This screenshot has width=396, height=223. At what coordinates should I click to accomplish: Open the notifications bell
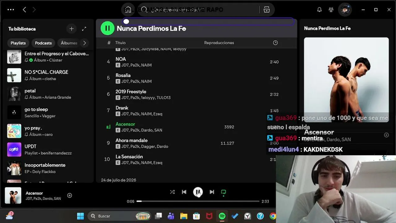319,10
